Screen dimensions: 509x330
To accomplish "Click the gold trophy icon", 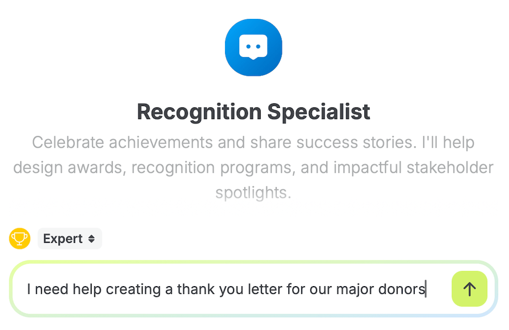I will point(19,238).
